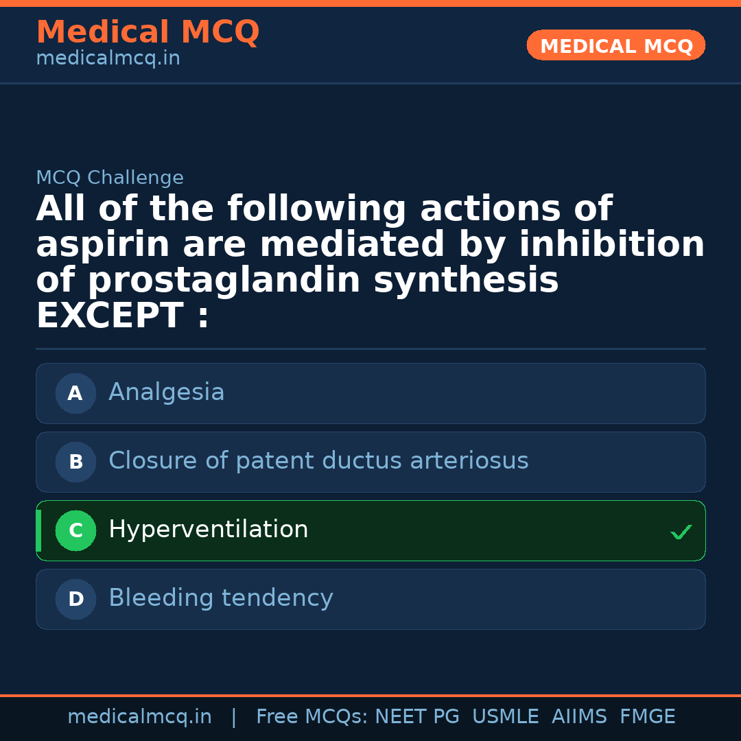Screen dimensions: 741x741
Task: Open medicalmcq.in link below header title
Action: point(108,59)
